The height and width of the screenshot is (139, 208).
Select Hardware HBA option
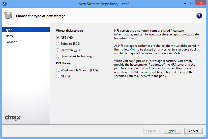(x=58, y=50)
